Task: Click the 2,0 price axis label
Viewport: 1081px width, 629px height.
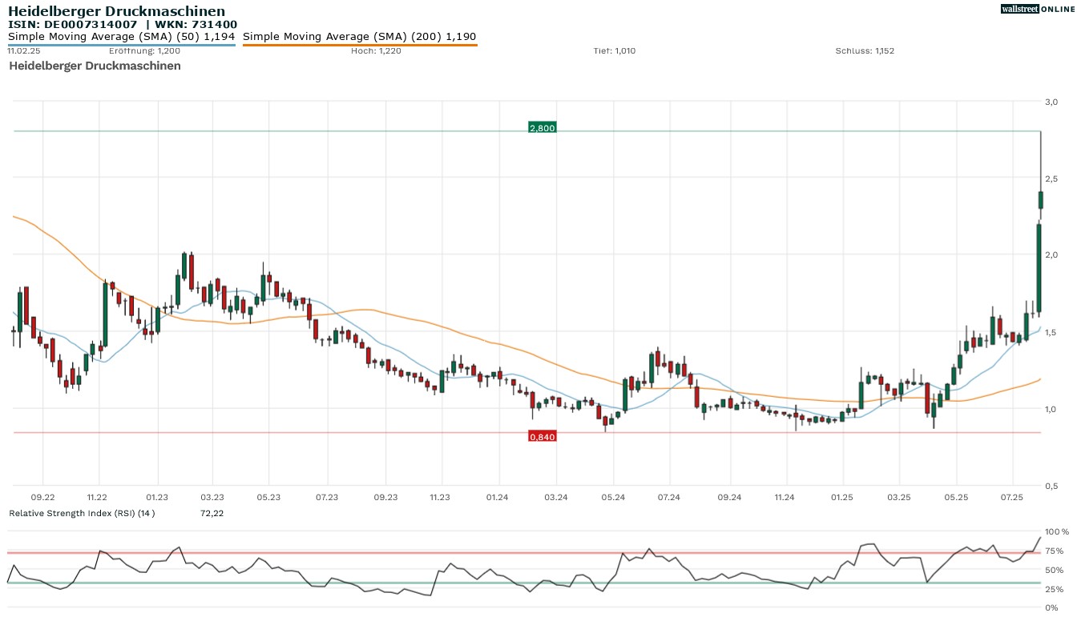Action: point(1051,255)
